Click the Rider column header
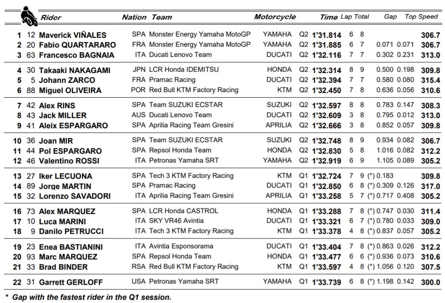Image resolution: width=445 pixels, height=303 pixels. [51, 17]
